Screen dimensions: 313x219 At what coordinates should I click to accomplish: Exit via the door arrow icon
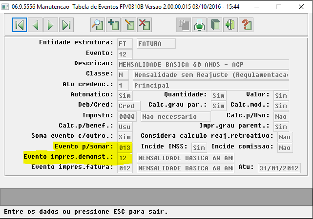(x=230, y=25)
